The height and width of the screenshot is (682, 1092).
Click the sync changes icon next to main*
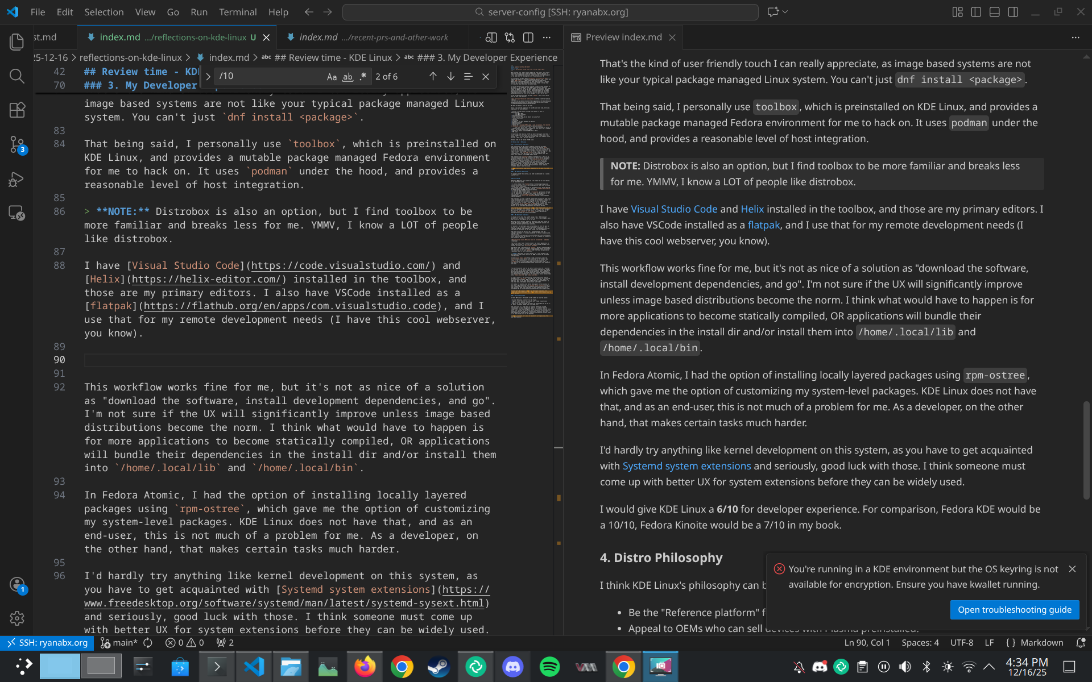click(x=148, y=643)
